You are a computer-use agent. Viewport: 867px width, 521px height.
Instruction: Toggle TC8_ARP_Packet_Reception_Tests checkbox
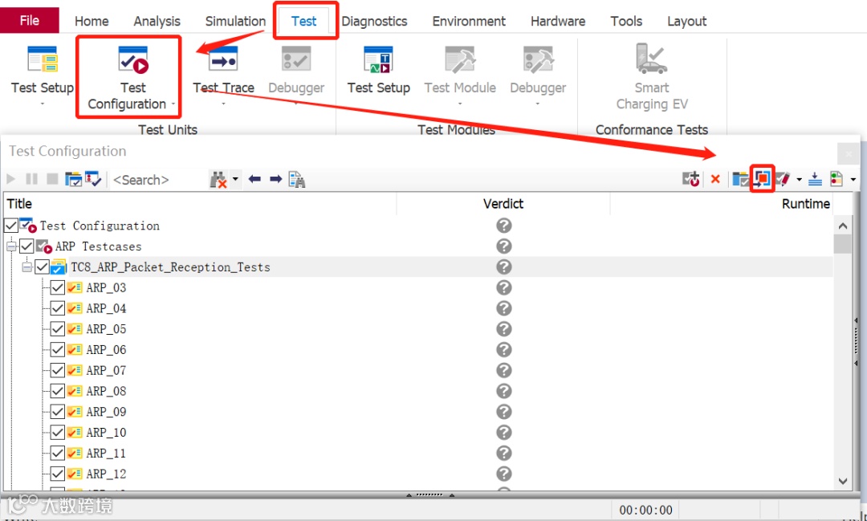[x=42, y=267]
